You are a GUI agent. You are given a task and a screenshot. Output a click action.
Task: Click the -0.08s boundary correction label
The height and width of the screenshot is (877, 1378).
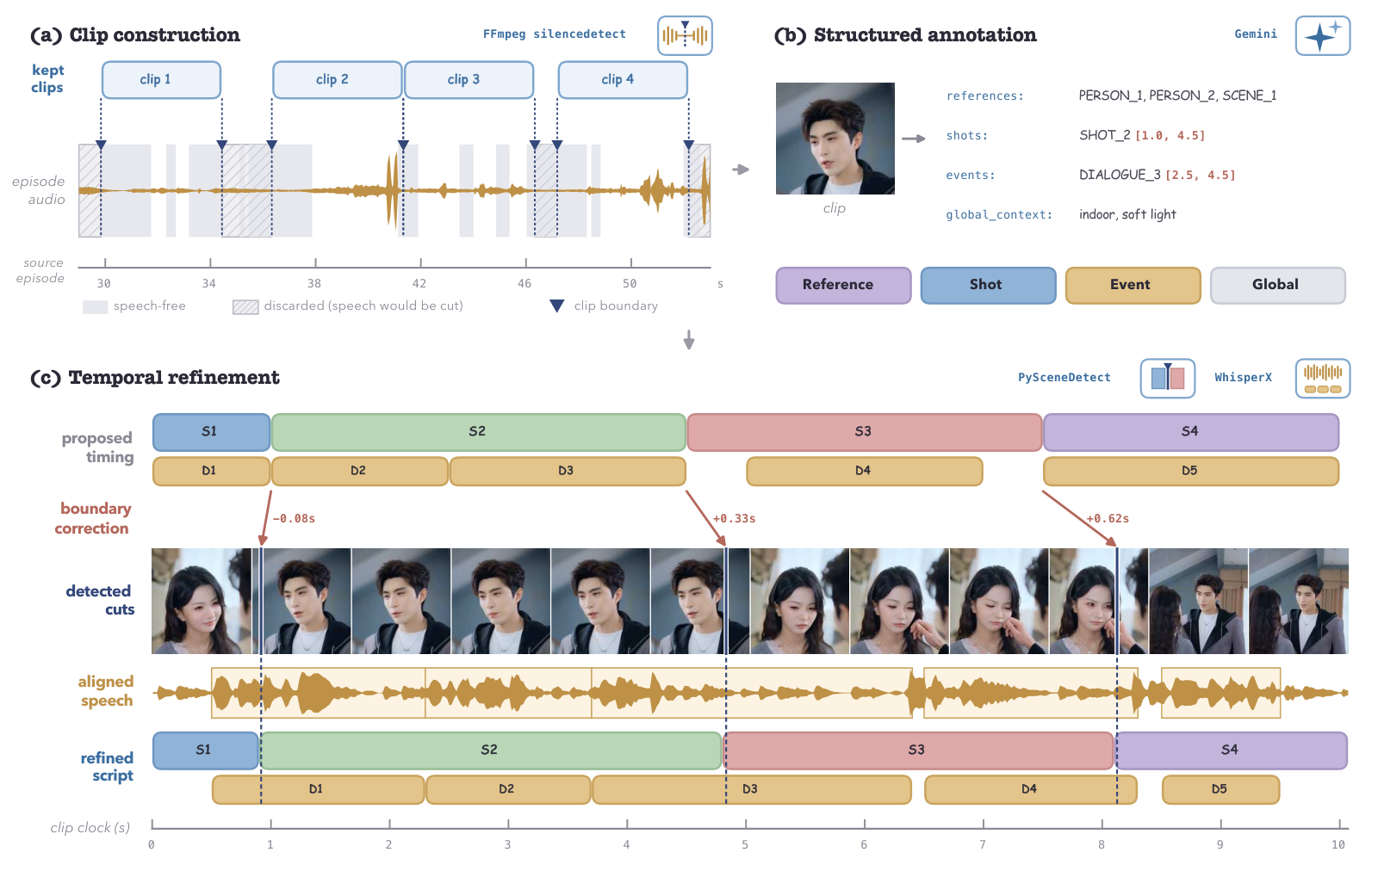295,519
